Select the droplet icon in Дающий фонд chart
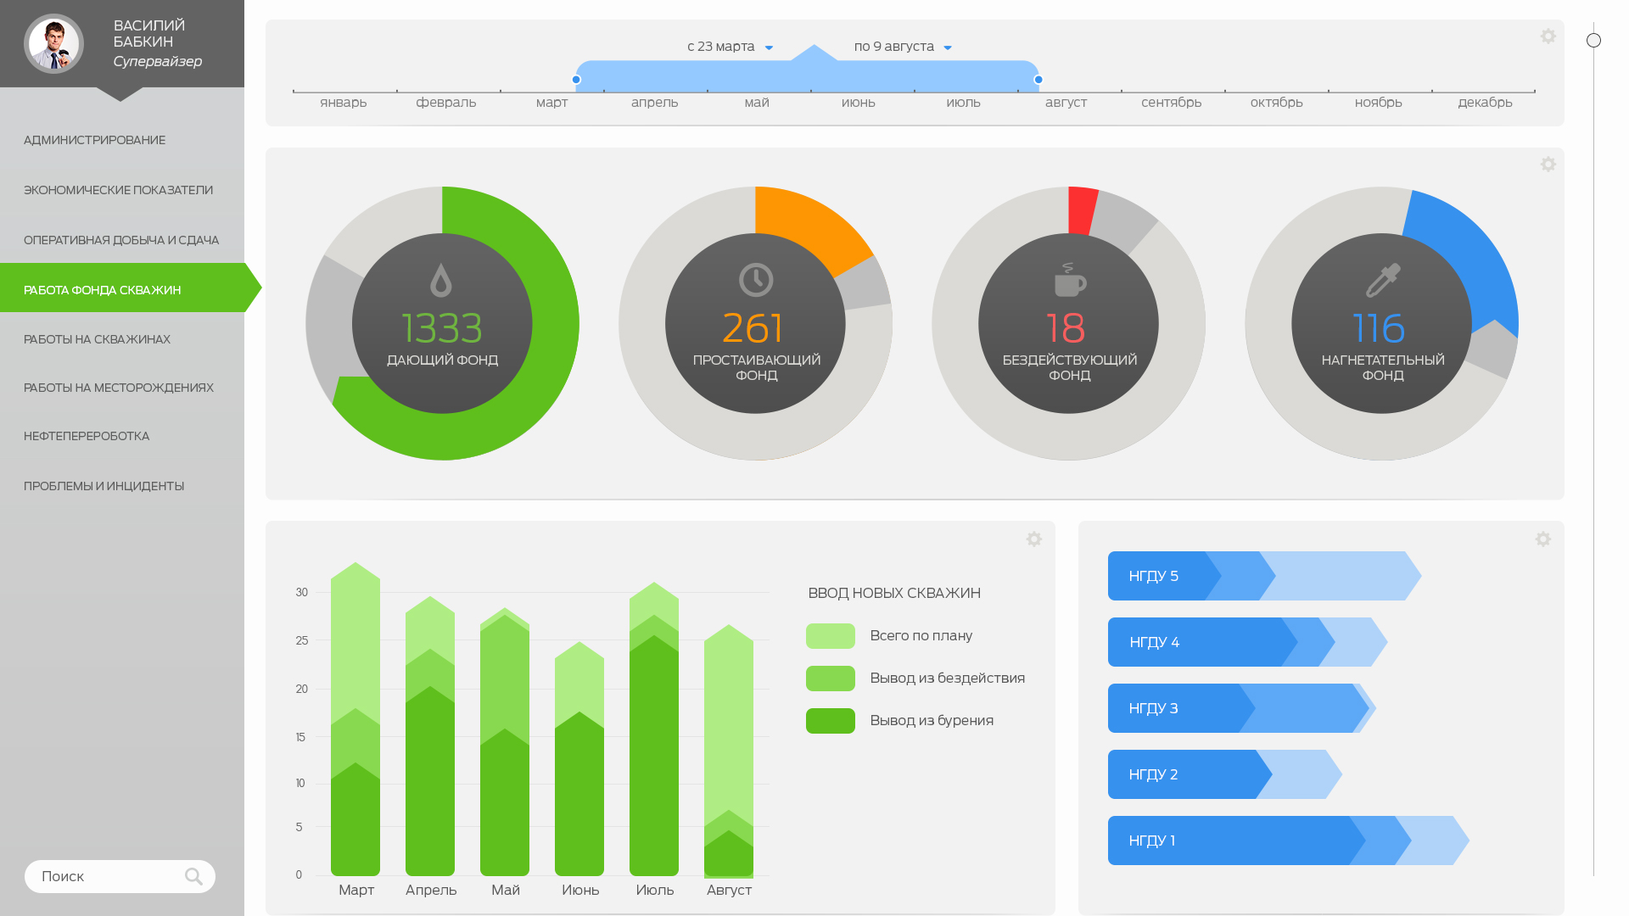Viewport: 1629px width, 916px height. (x=441, y=278)
